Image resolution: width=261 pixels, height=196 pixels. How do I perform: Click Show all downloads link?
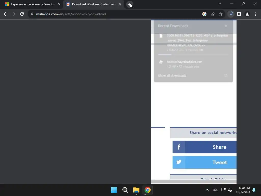tap(172, 76)
